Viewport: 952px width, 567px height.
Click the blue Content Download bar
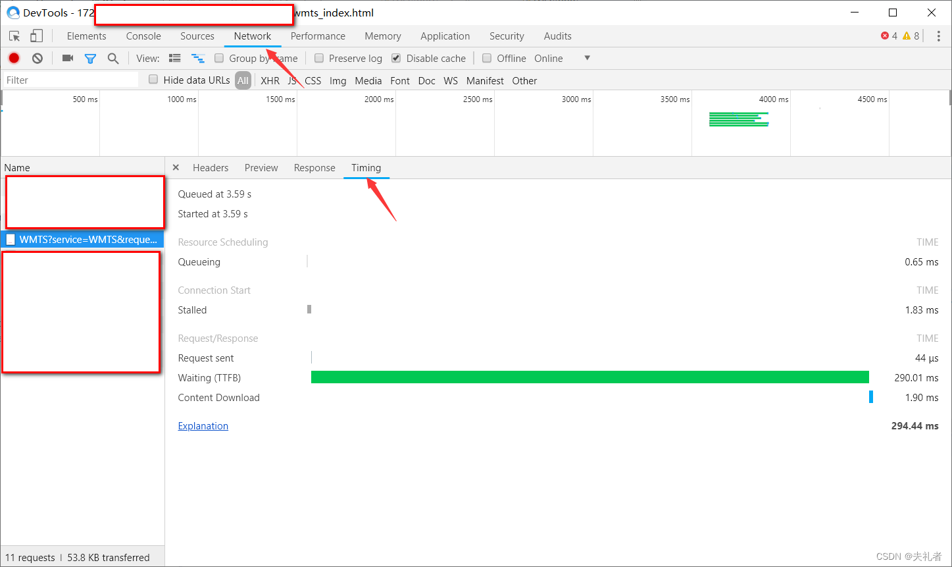[871, 397]
